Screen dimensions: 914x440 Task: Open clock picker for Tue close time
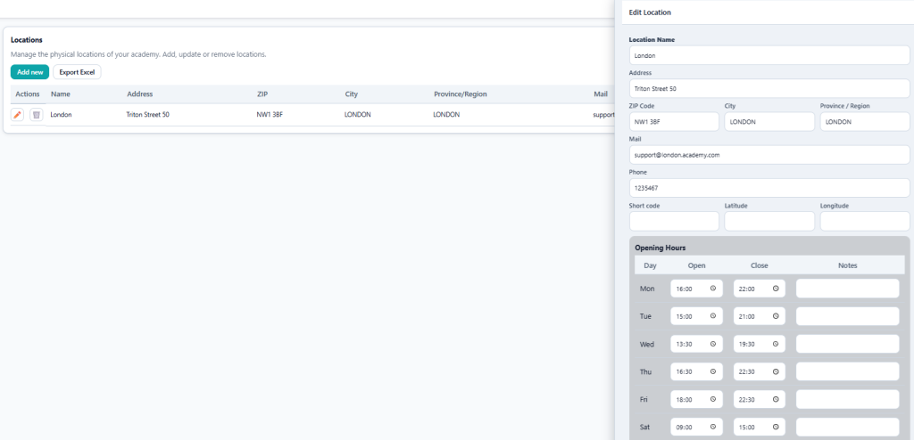[776, 316]
